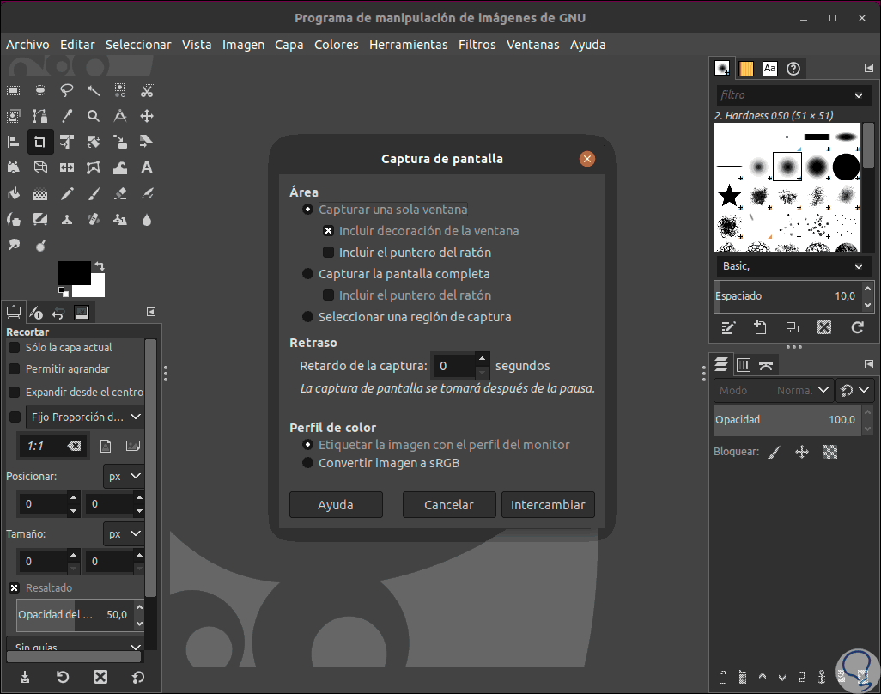Swap foreground and background colors
Screen dimensions: 881x694
tap(100, 265)
